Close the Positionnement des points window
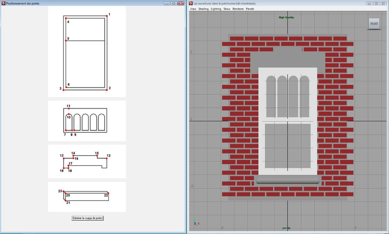 point(180,3)
